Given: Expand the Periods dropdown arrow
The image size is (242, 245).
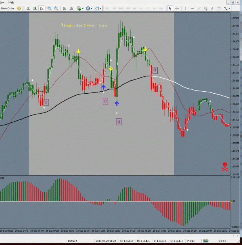Looking at the screenshot, I should tap(92, 9).
